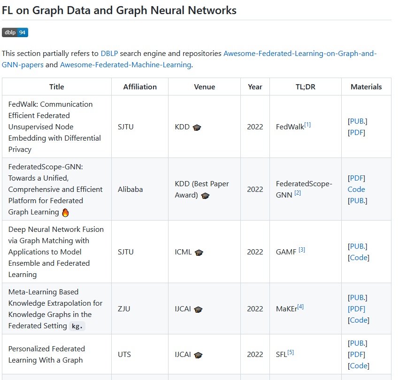The image size is (399, 380).
Task: Click the kg. tag label
Action: (77, 326)
